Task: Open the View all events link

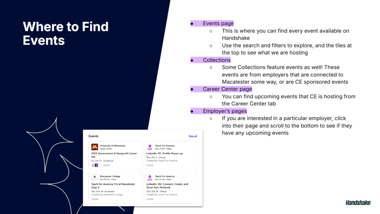Action: coord(193,136)
